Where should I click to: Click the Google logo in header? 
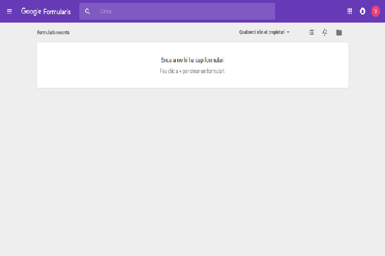pos(31,11)
